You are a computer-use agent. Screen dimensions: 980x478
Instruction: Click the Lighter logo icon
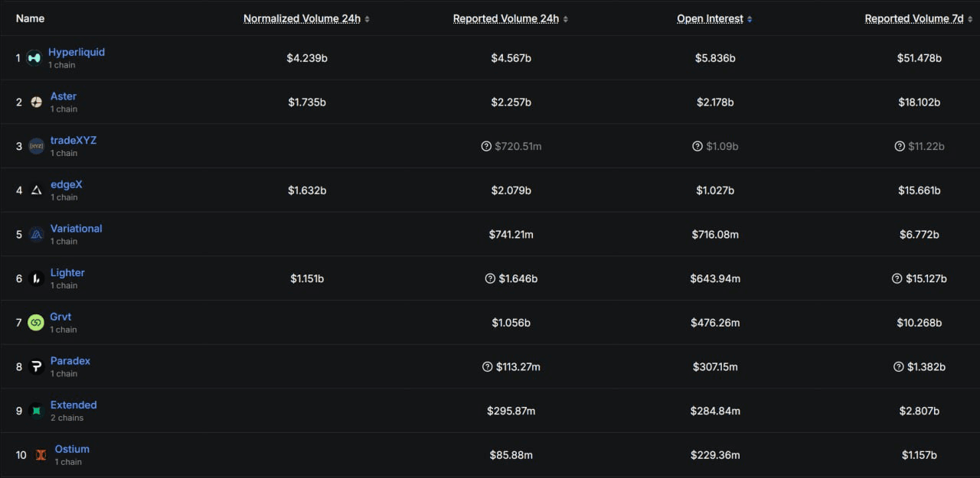[36, 278]
